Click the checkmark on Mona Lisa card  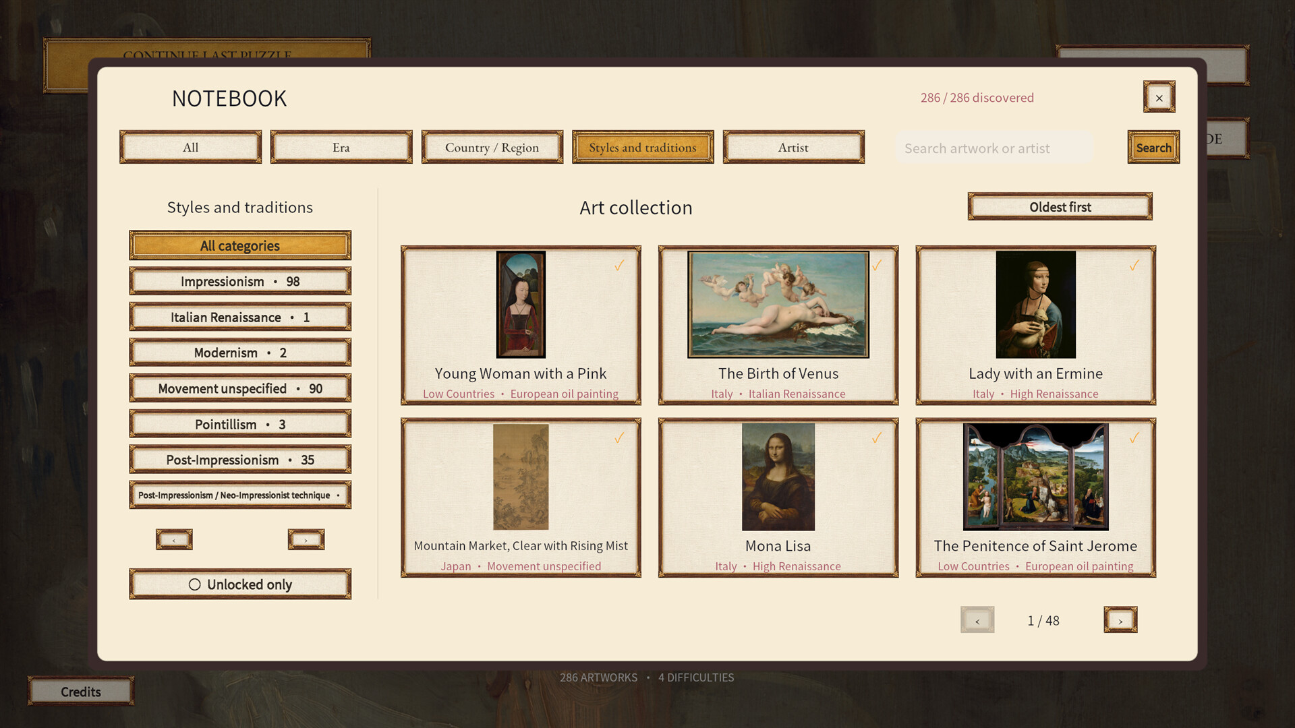[877, 438]
